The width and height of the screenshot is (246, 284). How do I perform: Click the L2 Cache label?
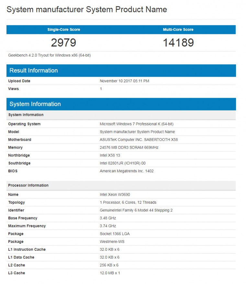click(x=17, y=265)
